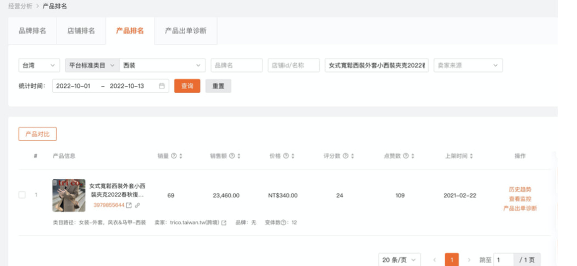Click the sales value 69

tap(171, 195)
